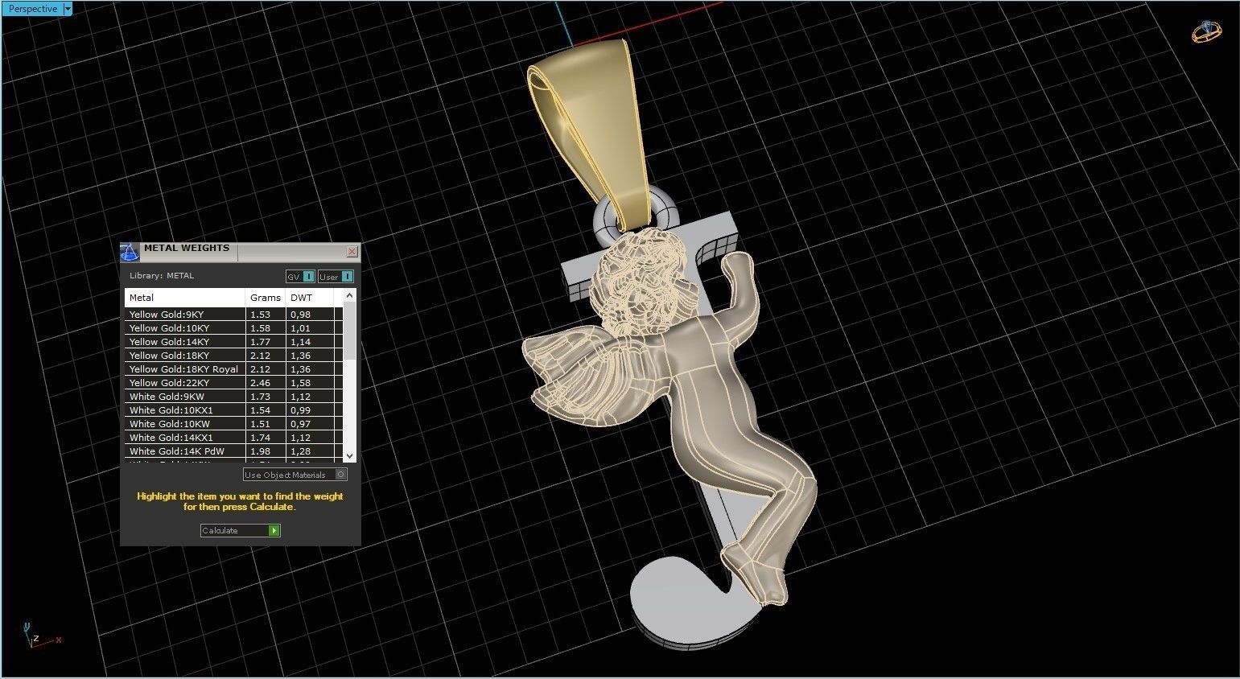The height and width of the screenshot is (679, 1240).
Task: Click the Calculate button
Action: point(240,530)
